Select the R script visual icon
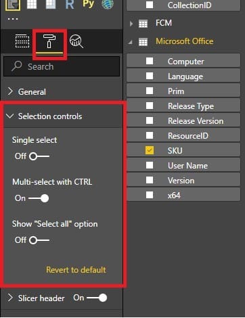The height and width of the screenshot is (318, 245). coord(70,5)
